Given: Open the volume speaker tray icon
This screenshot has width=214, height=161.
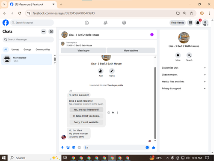Looking at the screenshot, I should pos(187,158).
